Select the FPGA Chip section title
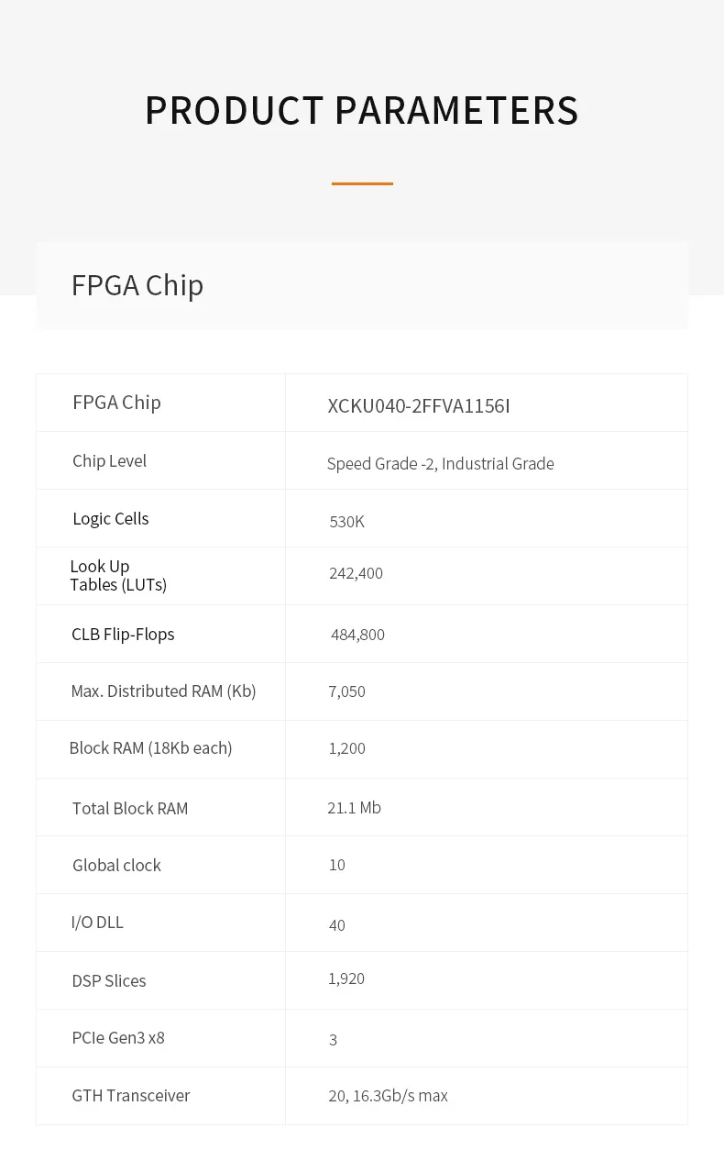 tap(137, 285)
